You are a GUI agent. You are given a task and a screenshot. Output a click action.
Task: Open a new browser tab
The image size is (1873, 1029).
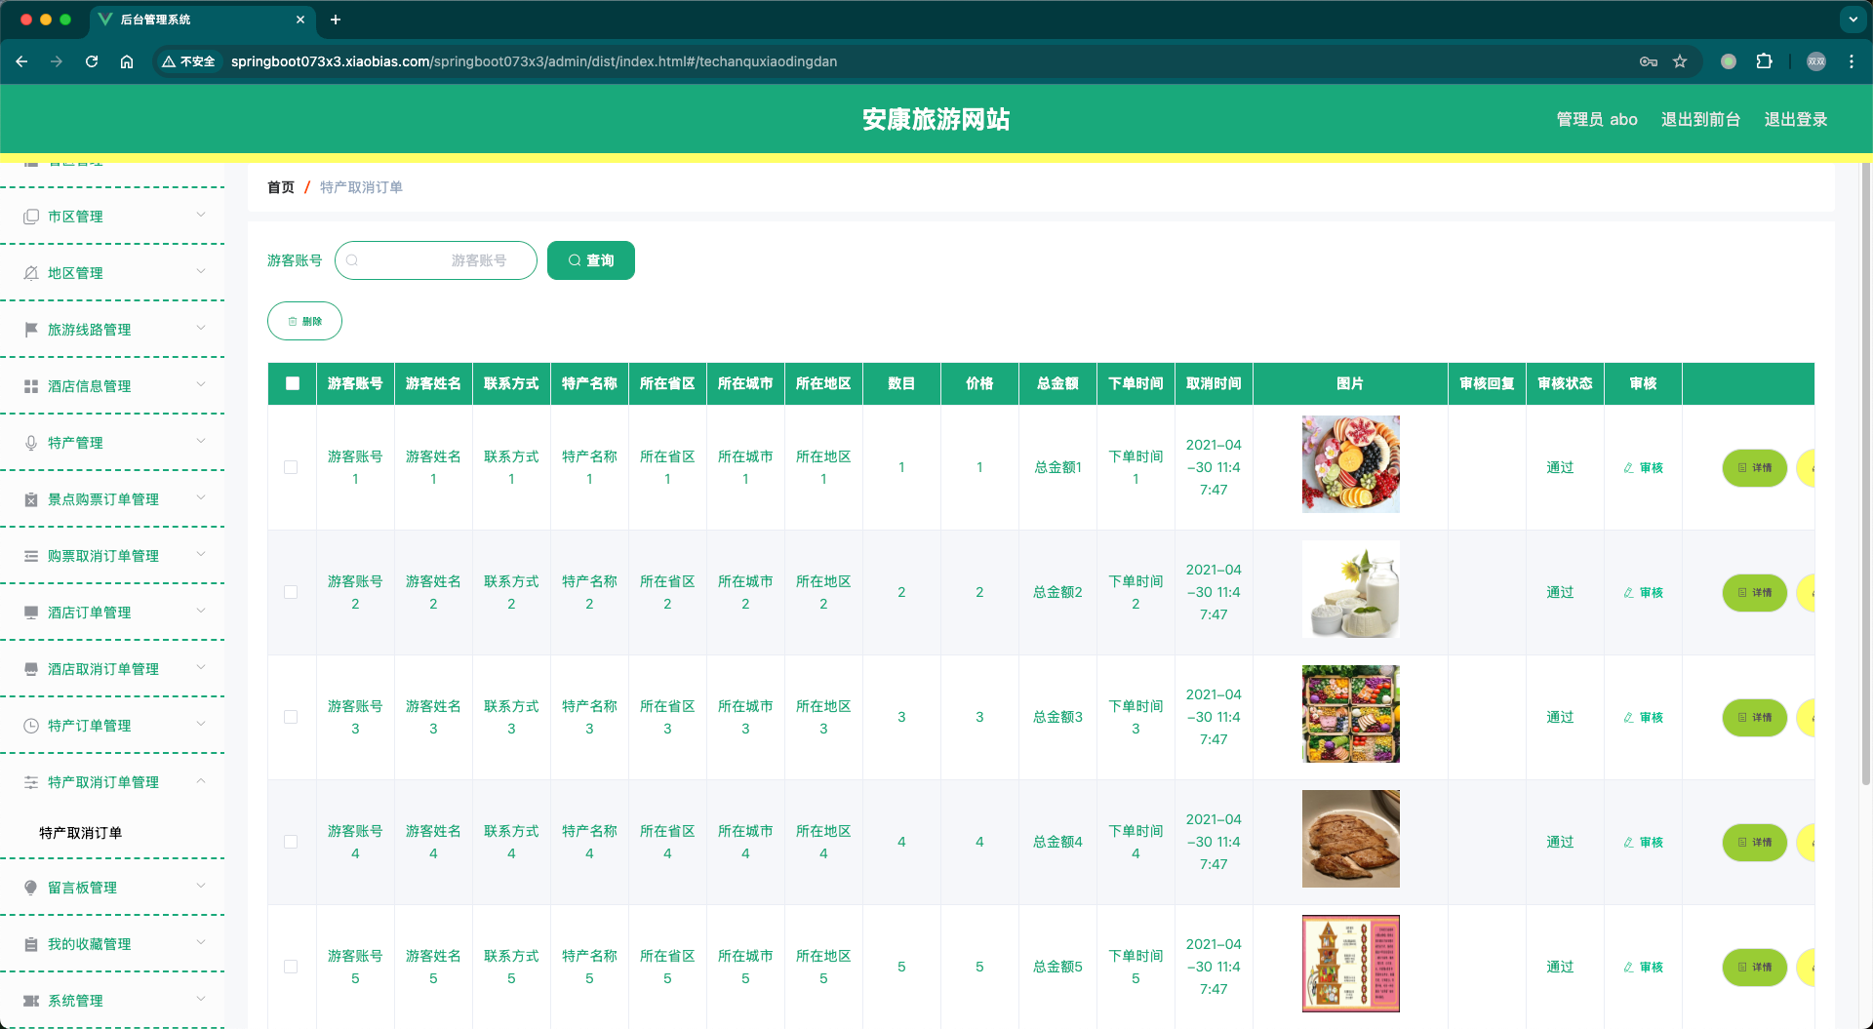336,20
